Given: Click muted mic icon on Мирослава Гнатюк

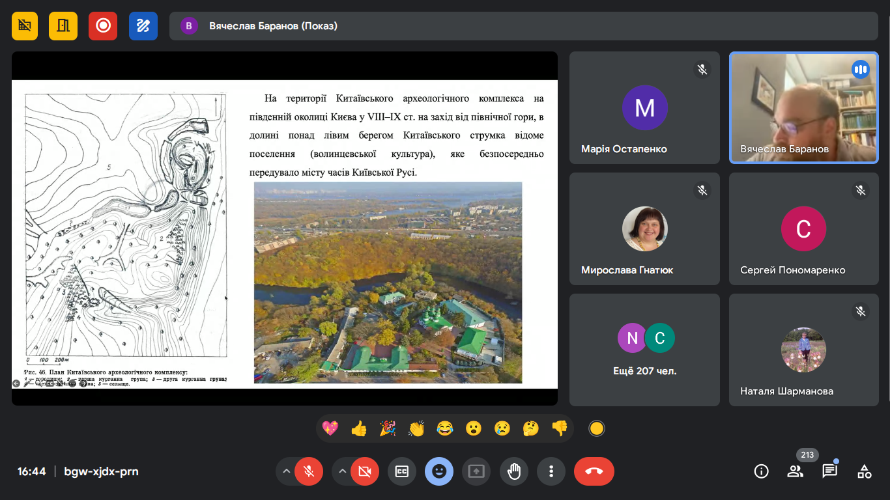Looking at the screenshot, I should [x=702, y=190].
